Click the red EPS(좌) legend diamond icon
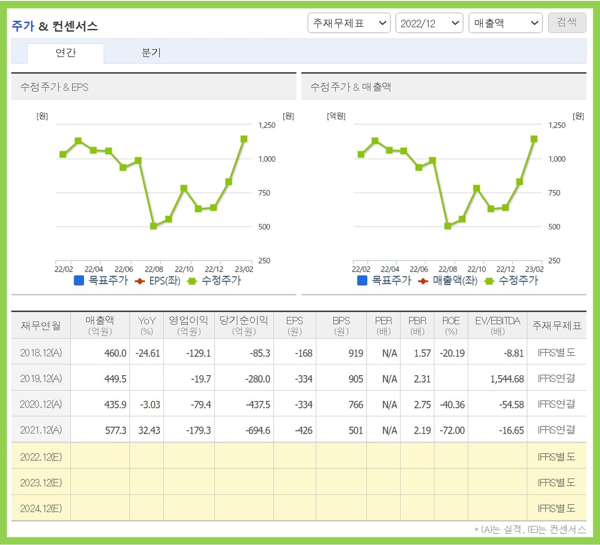 pos(140,281)
